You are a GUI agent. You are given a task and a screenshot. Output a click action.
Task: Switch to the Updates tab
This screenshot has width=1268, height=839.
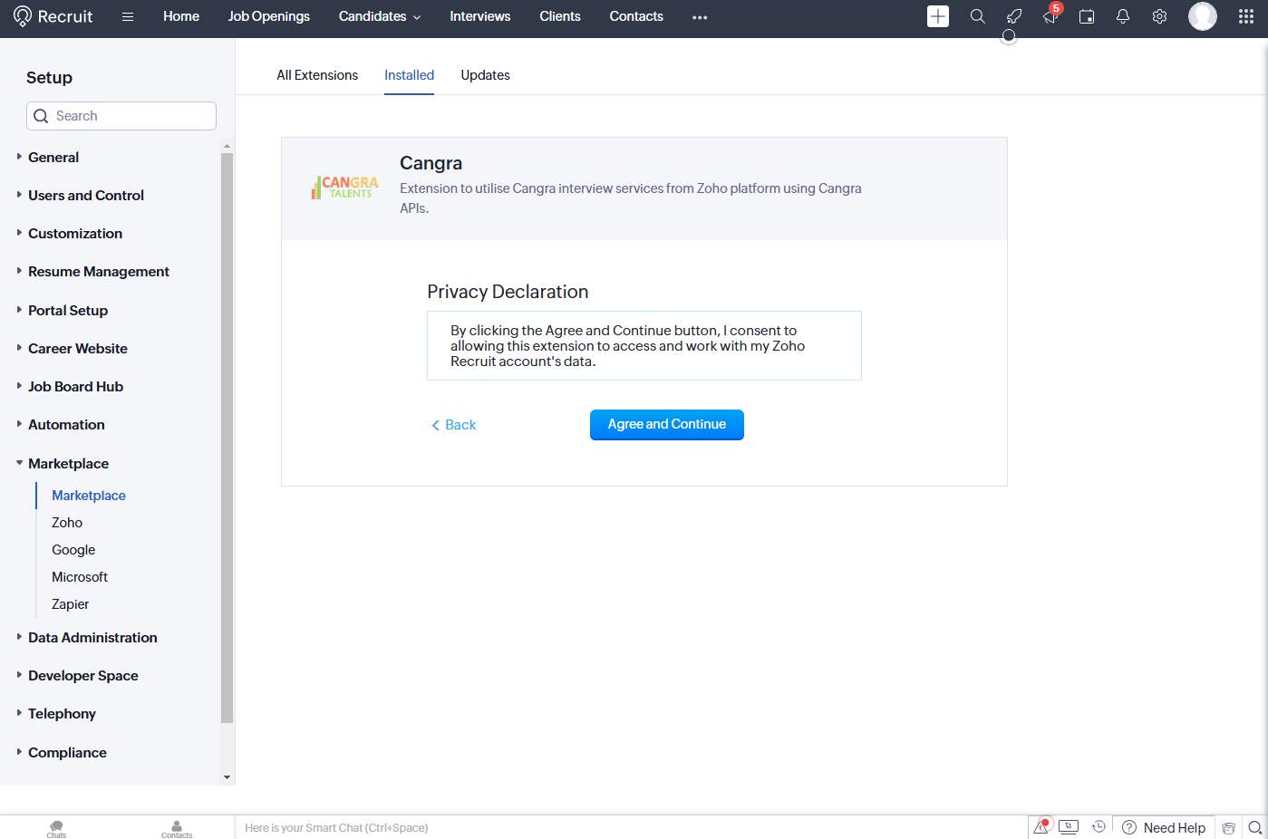pos(485,75)
